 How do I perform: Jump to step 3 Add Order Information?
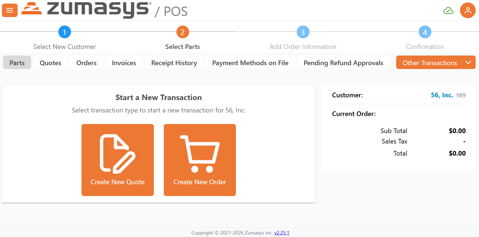click(303, 32)
